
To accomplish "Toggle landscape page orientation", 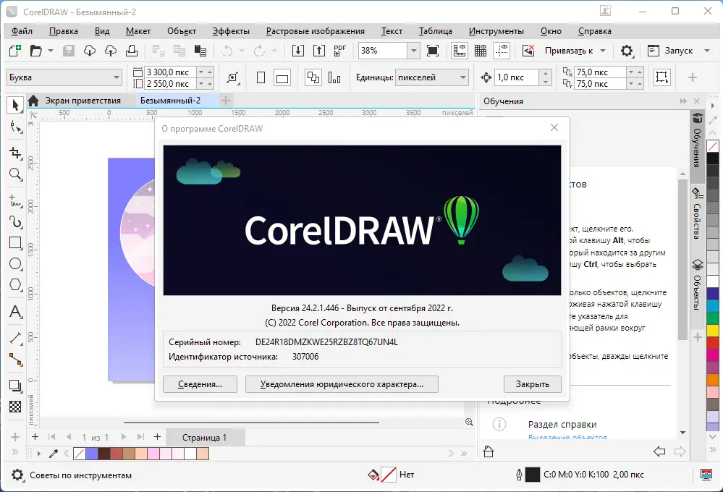I will coord(282,77).
